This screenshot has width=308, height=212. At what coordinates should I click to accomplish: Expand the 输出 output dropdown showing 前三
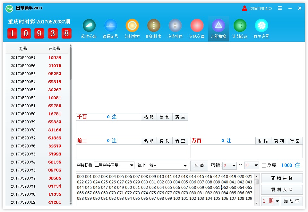click(x=168, y=165)
